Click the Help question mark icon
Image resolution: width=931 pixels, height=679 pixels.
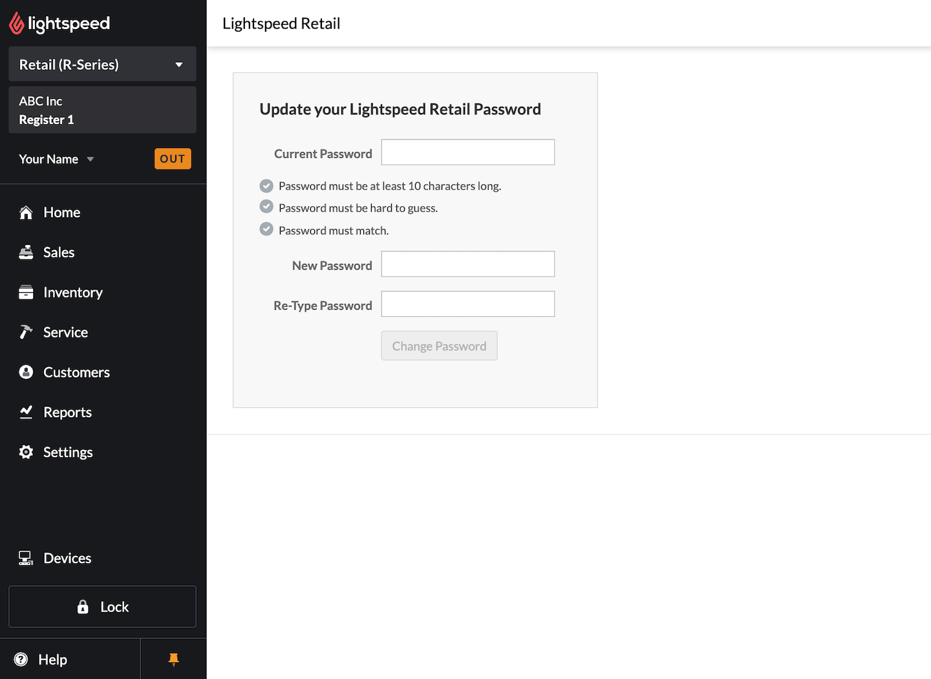tap(21, 659)
